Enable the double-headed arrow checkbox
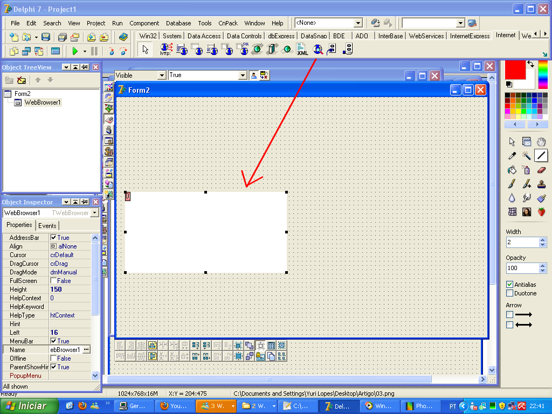The height and width of the screenshot is (414, 552). 509,325
